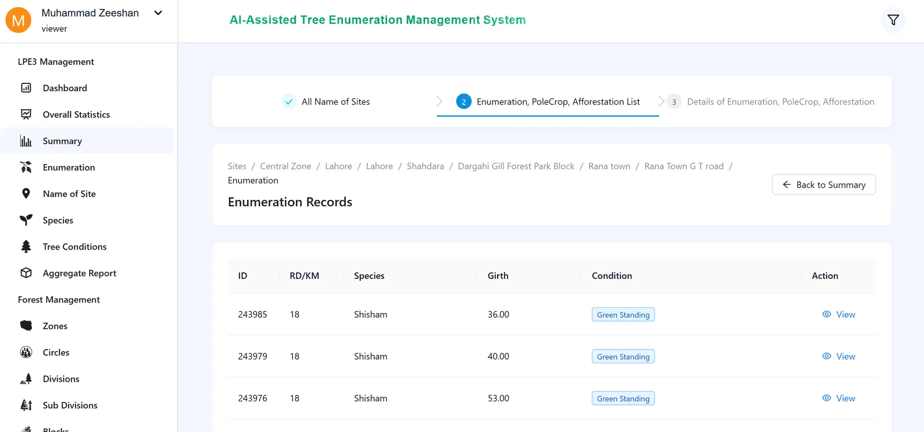
Task: View details of record 243979
Action: 839,356
